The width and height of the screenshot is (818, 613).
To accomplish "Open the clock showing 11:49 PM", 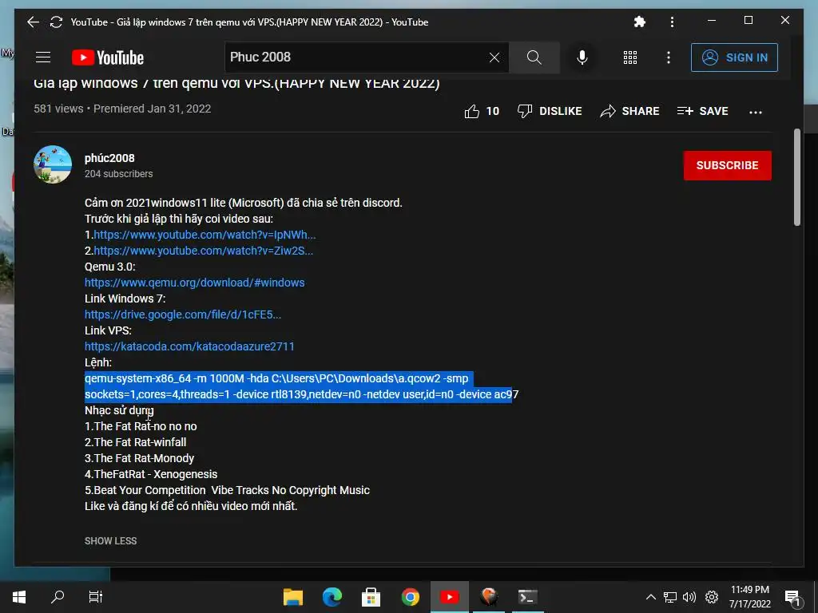I will (x=749, y=597).
